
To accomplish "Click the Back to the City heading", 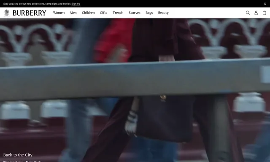I will (18, 155).
